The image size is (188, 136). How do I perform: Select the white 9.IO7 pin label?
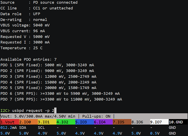tap(157, 122)
